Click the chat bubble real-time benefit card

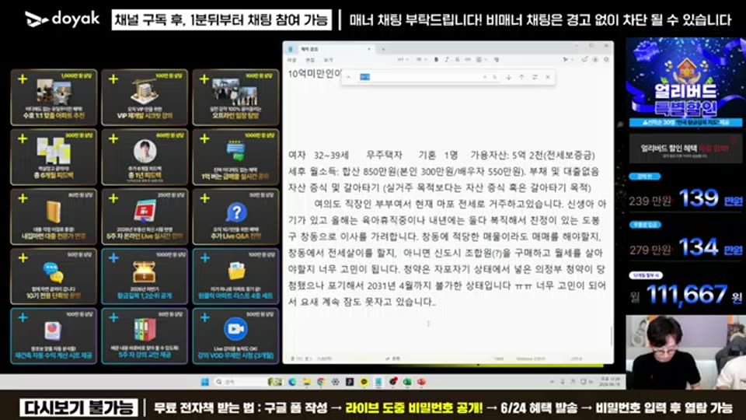tap(235, 157)
